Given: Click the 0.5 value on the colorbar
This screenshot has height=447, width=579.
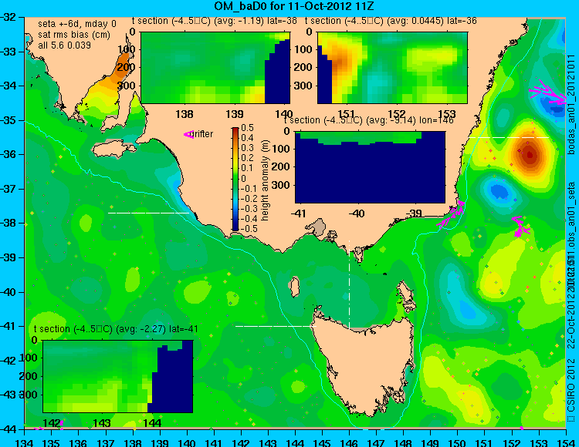Looking at the screenshot, I should click(x=247, y=128).
